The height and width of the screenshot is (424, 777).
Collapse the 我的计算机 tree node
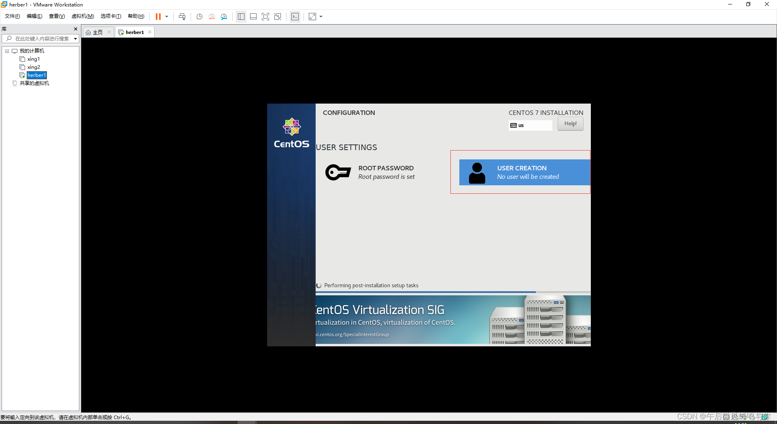pyautogui.click(x=7, y=51)
